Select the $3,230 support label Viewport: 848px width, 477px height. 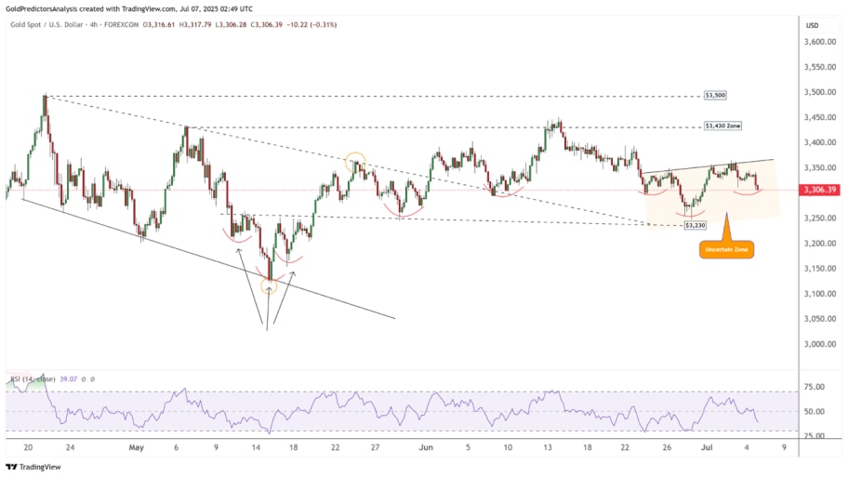coord(695,225)
